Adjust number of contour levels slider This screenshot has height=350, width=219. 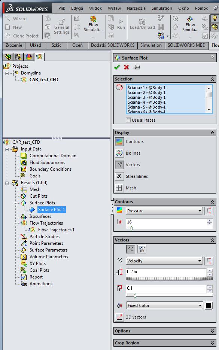[x=131, y=228]
